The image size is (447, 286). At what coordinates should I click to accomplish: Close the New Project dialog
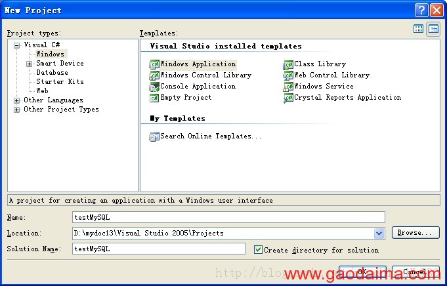click(x=436, y=10)
